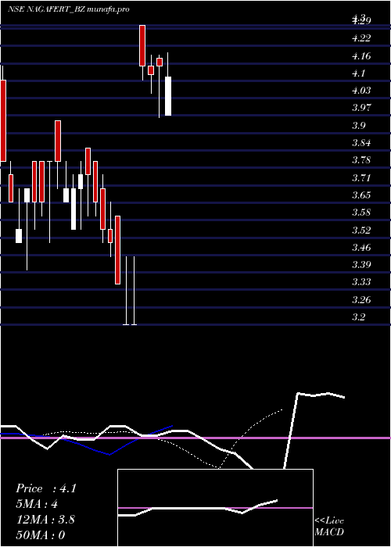Select the last white candle of the series
The image size is (391, 547).
[x=168, y=96]
